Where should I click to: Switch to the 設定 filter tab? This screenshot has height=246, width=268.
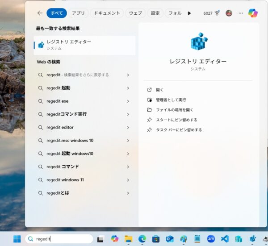pyautogui.click(x=155, y=13)
